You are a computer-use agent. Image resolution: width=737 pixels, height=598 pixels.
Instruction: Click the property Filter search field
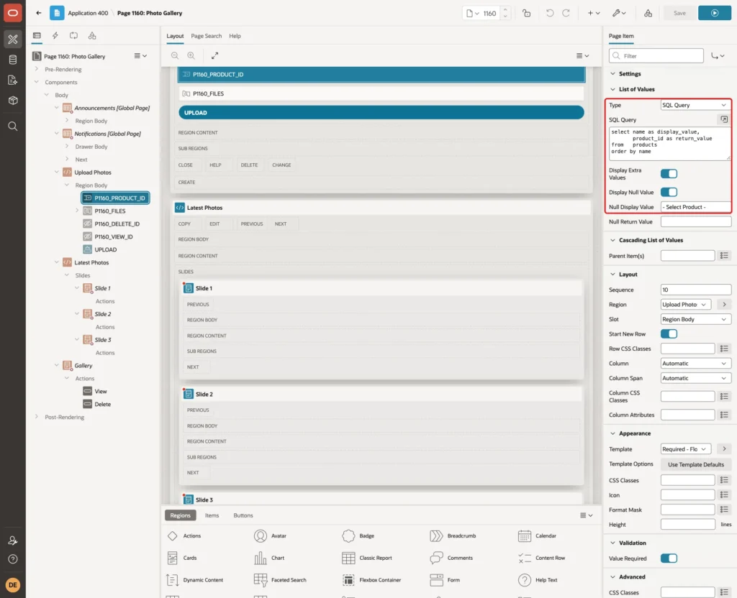[656, 56]
